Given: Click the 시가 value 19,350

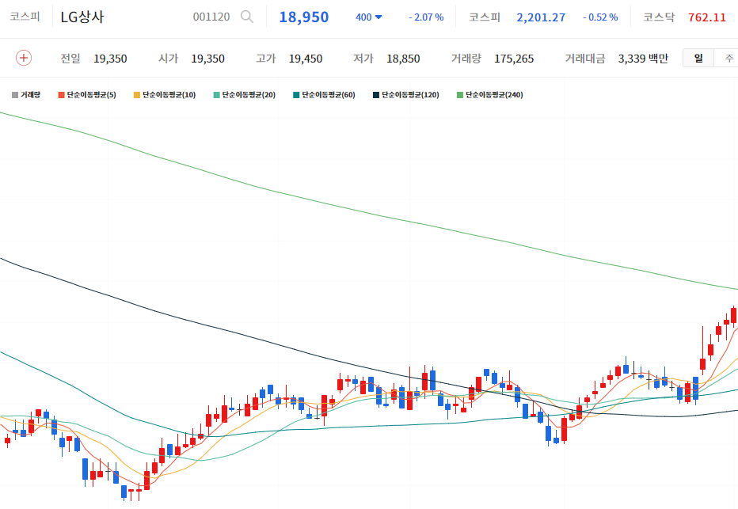Looking at the screenshot, I should coord(207,59).
